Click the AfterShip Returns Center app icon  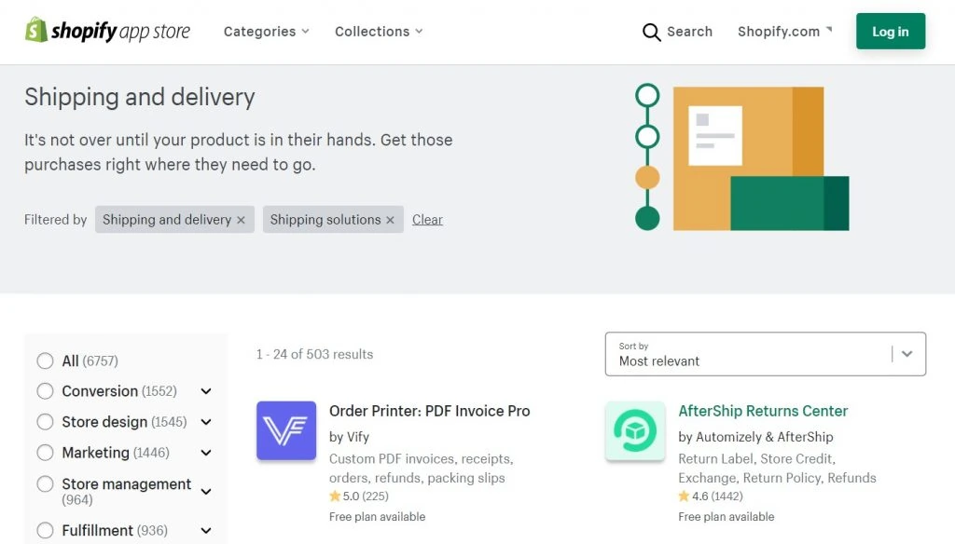(x=635, y=430)
